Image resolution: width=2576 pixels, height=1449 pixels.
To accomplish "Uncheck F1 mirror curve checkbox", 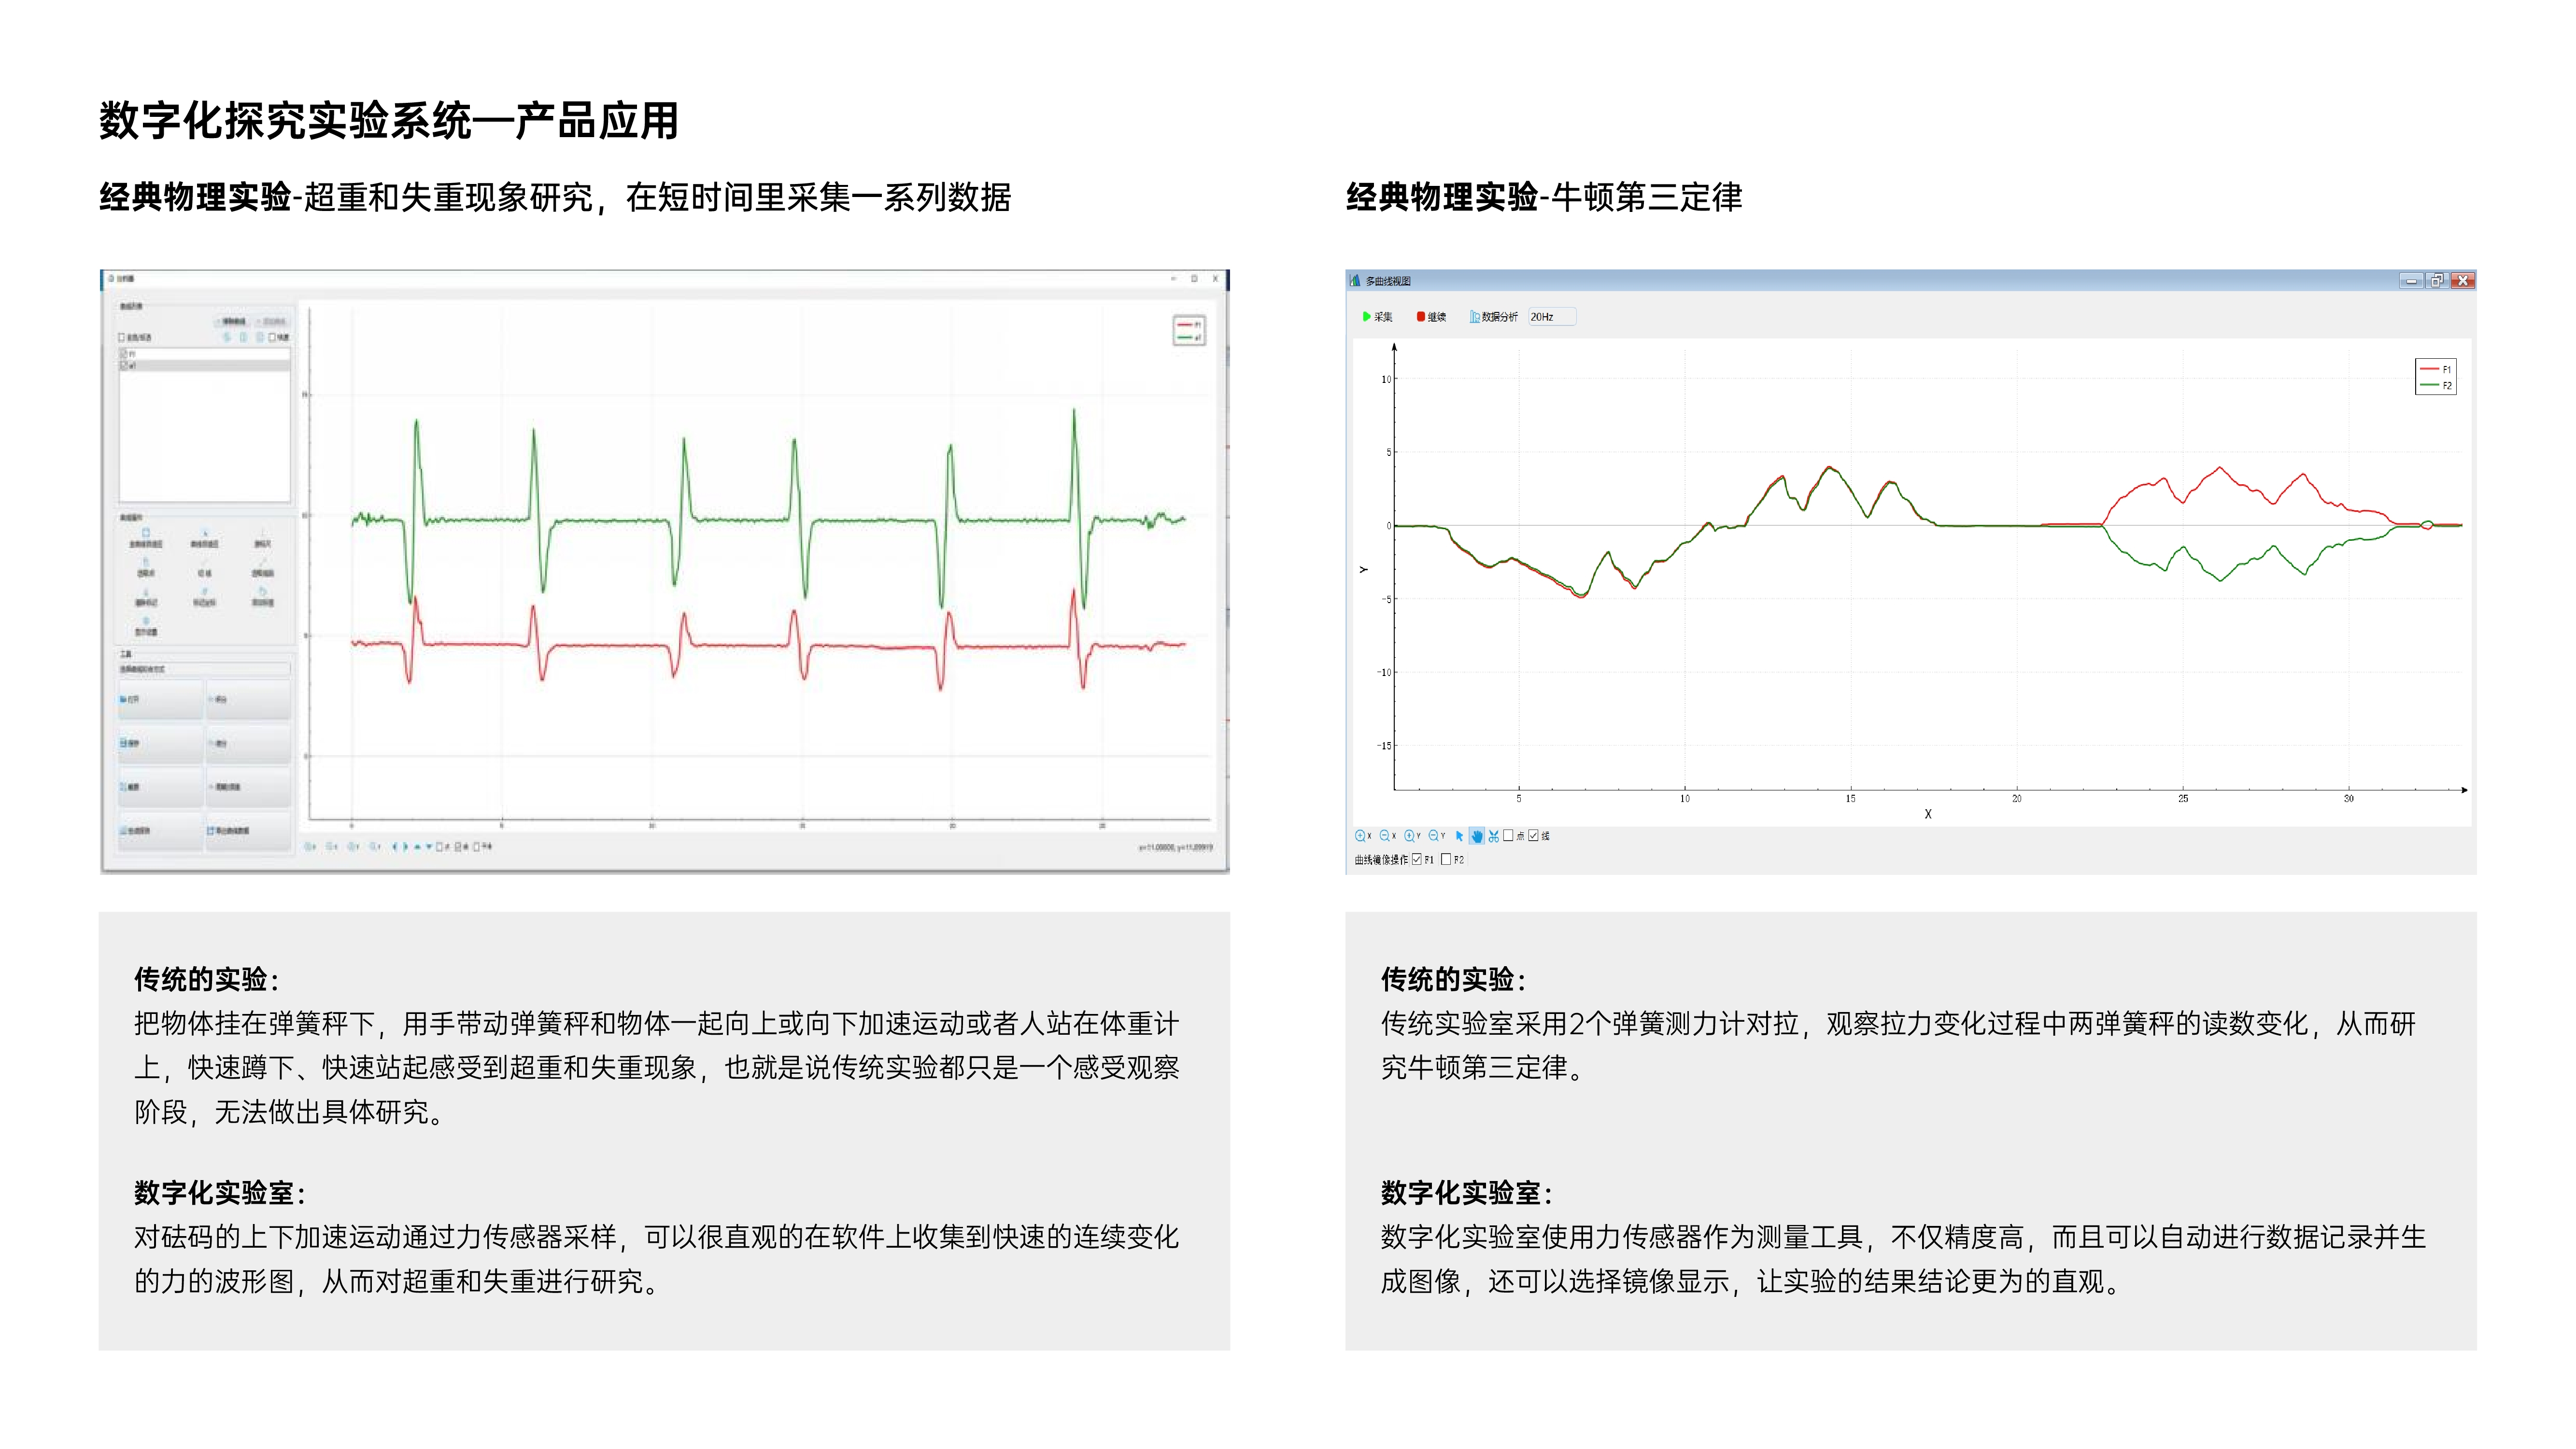I will pos(1417,859).
